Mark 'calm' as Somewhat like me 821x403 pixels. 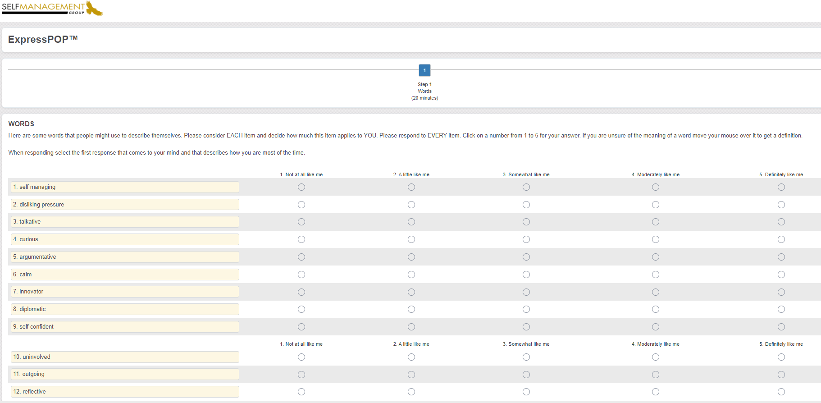pos(526,275)
